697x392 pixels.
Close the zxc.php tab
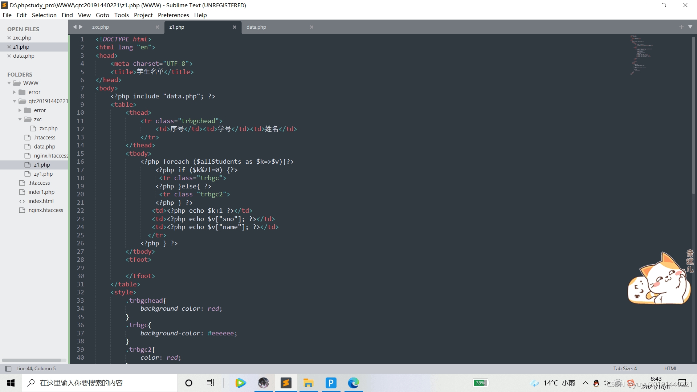pyautogui.click(x=157, y=27)
